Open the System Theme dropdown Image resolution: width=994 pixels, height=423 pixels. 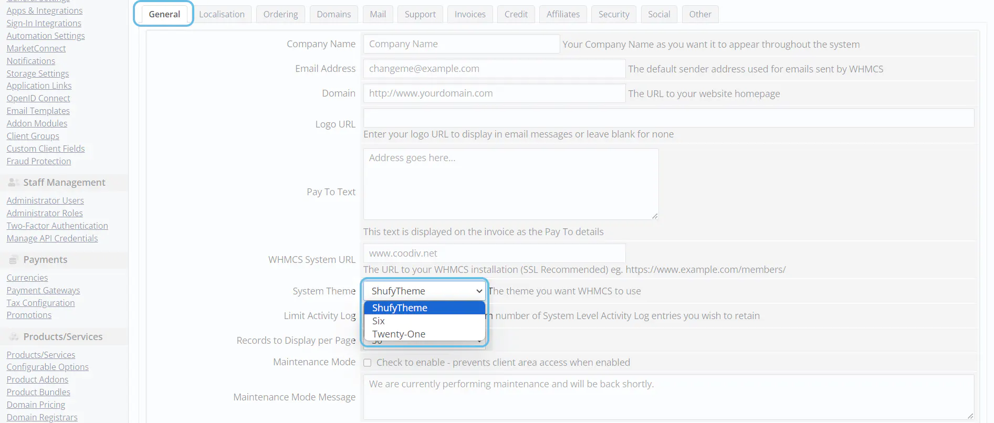point(424,291)
